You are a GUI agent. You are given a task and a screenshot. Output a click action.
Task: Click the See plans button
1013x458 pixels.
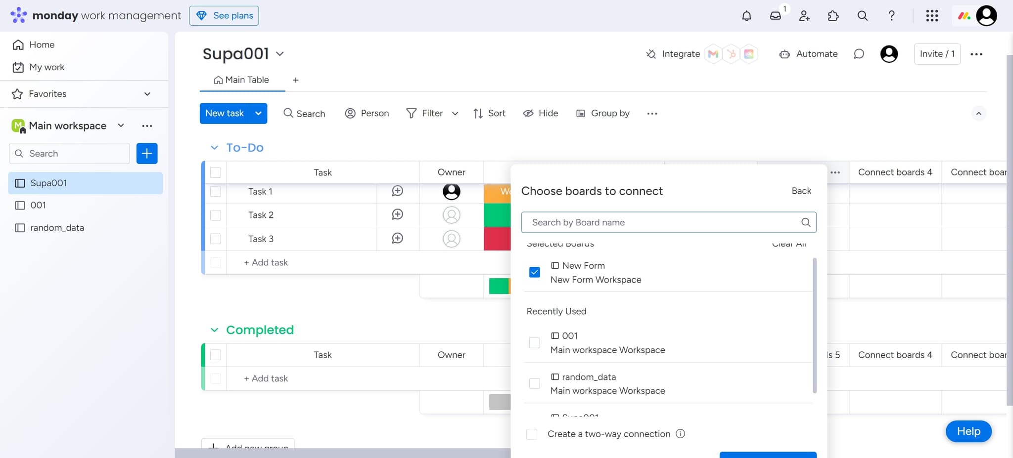(224, 16)
